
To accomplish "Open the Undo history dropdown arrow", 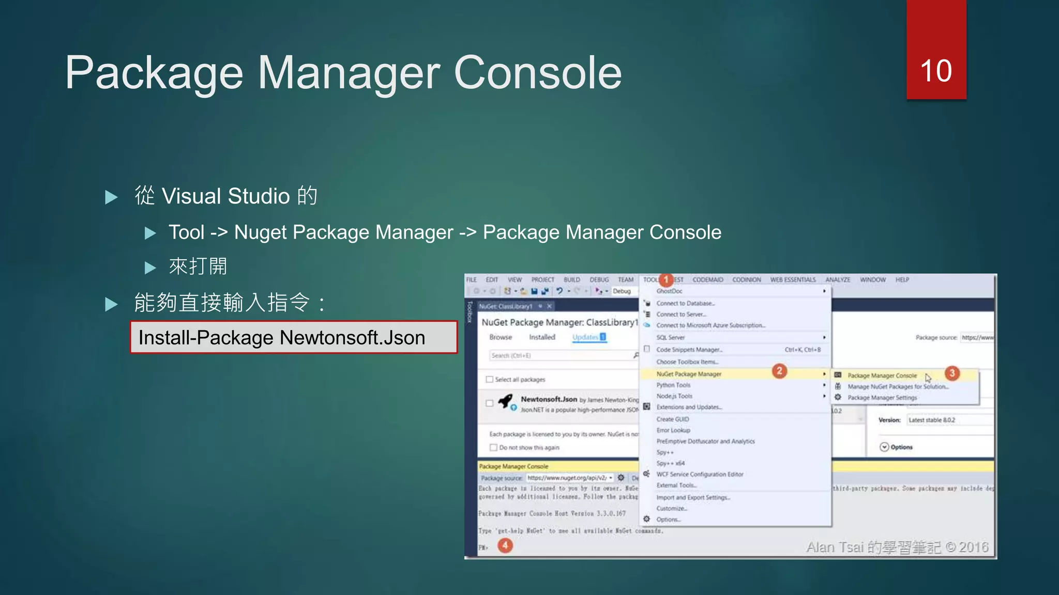I will [x=569, y=291].
